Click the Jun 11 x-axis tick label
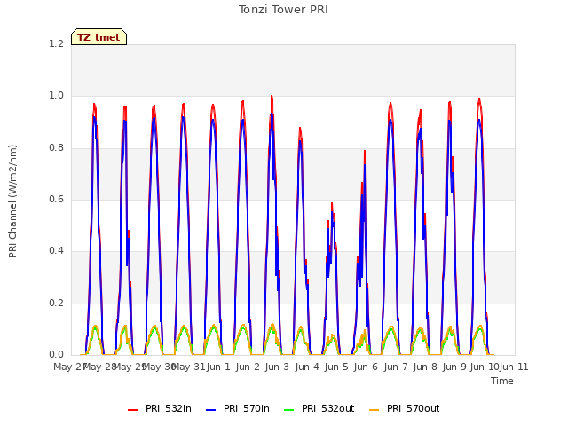 pos(514,367)
